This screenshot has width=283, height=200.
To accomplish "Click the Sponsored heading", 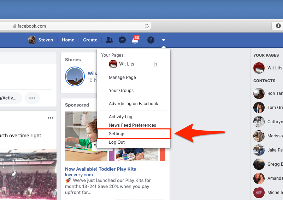I will [77, 105].
